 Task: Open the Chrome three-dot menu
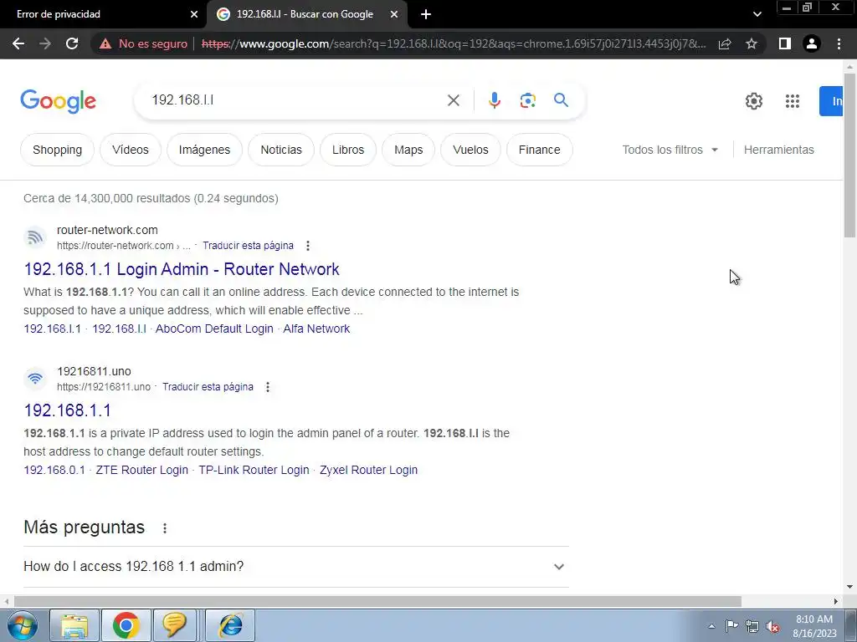tap(839, 43)
